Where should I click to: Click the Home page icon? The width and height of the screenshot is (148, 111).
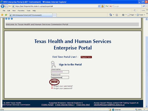click(x=111, y=15)
